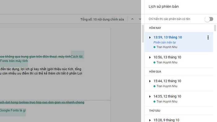Image resolution: width=217 pixels, height=122 pixels.
Task: Click Tran Huynh Nhu under 10:56 version
Action: [167, 63]
